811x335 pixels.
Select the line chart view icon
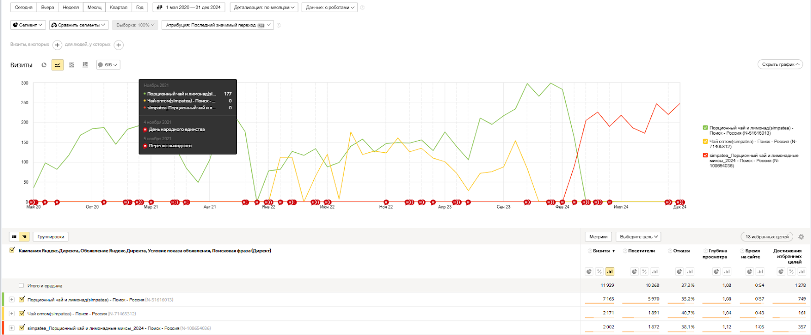(x=58, y=65)
